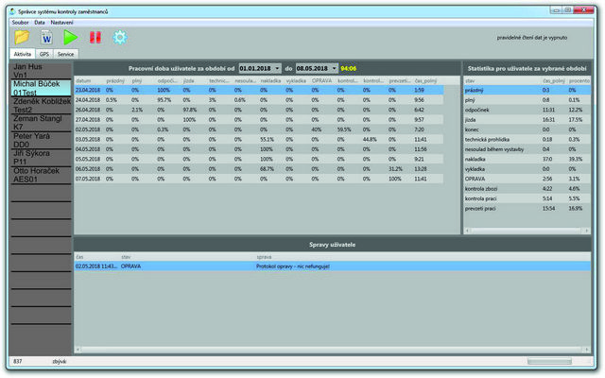Open the Nastavení menu
Image resolution: width=605 pixels, height=378 pixels.
point(61,23)
